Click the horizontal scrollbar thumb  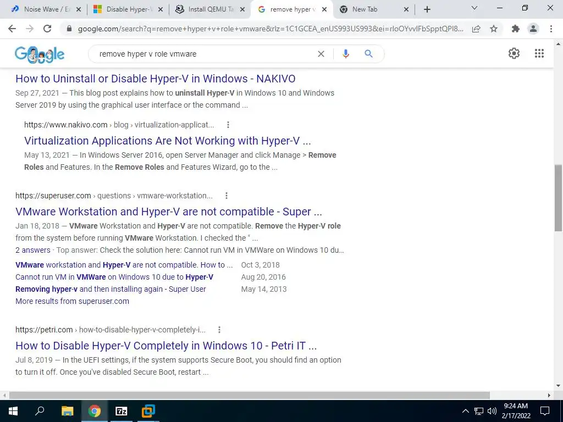click(249, 395)
